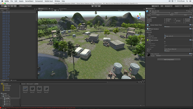
Task: Click Mesh Collider gear icon
Action: click(192, 40)
